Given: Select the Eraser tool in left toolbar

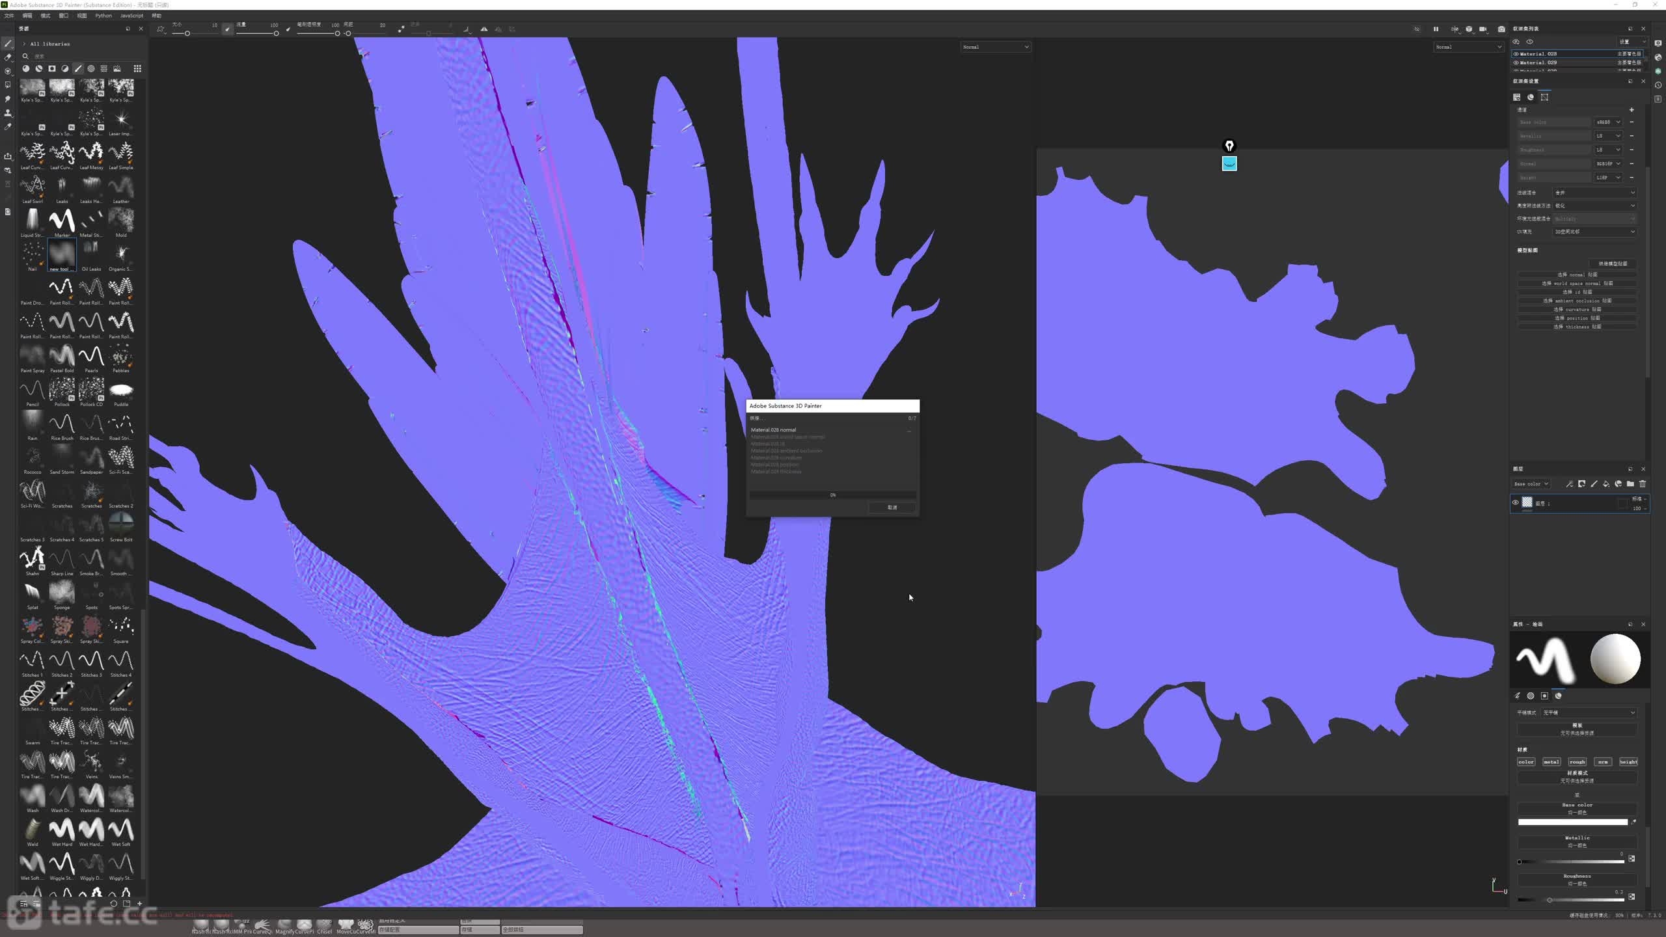Looking at the screenshot, I should [8, 57].
